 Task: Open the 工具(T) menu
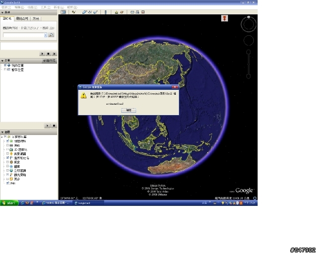[x=46, y=7]
